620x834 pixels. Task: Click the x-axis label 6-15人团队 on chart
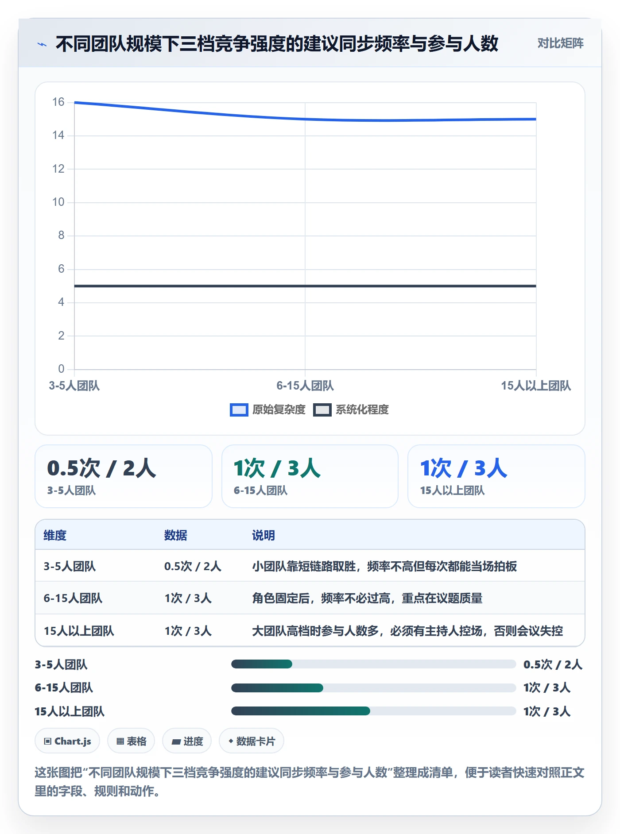[305, 386]
